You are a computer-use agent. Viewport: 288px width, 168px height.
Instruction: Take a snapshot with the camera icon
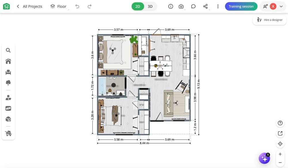(181, 6)
